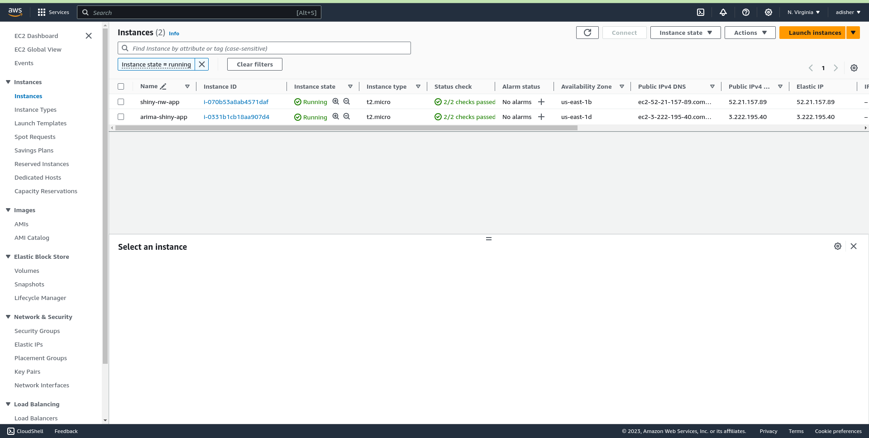
Task: Open the notifications bell
Action: [x=723, y=12]
